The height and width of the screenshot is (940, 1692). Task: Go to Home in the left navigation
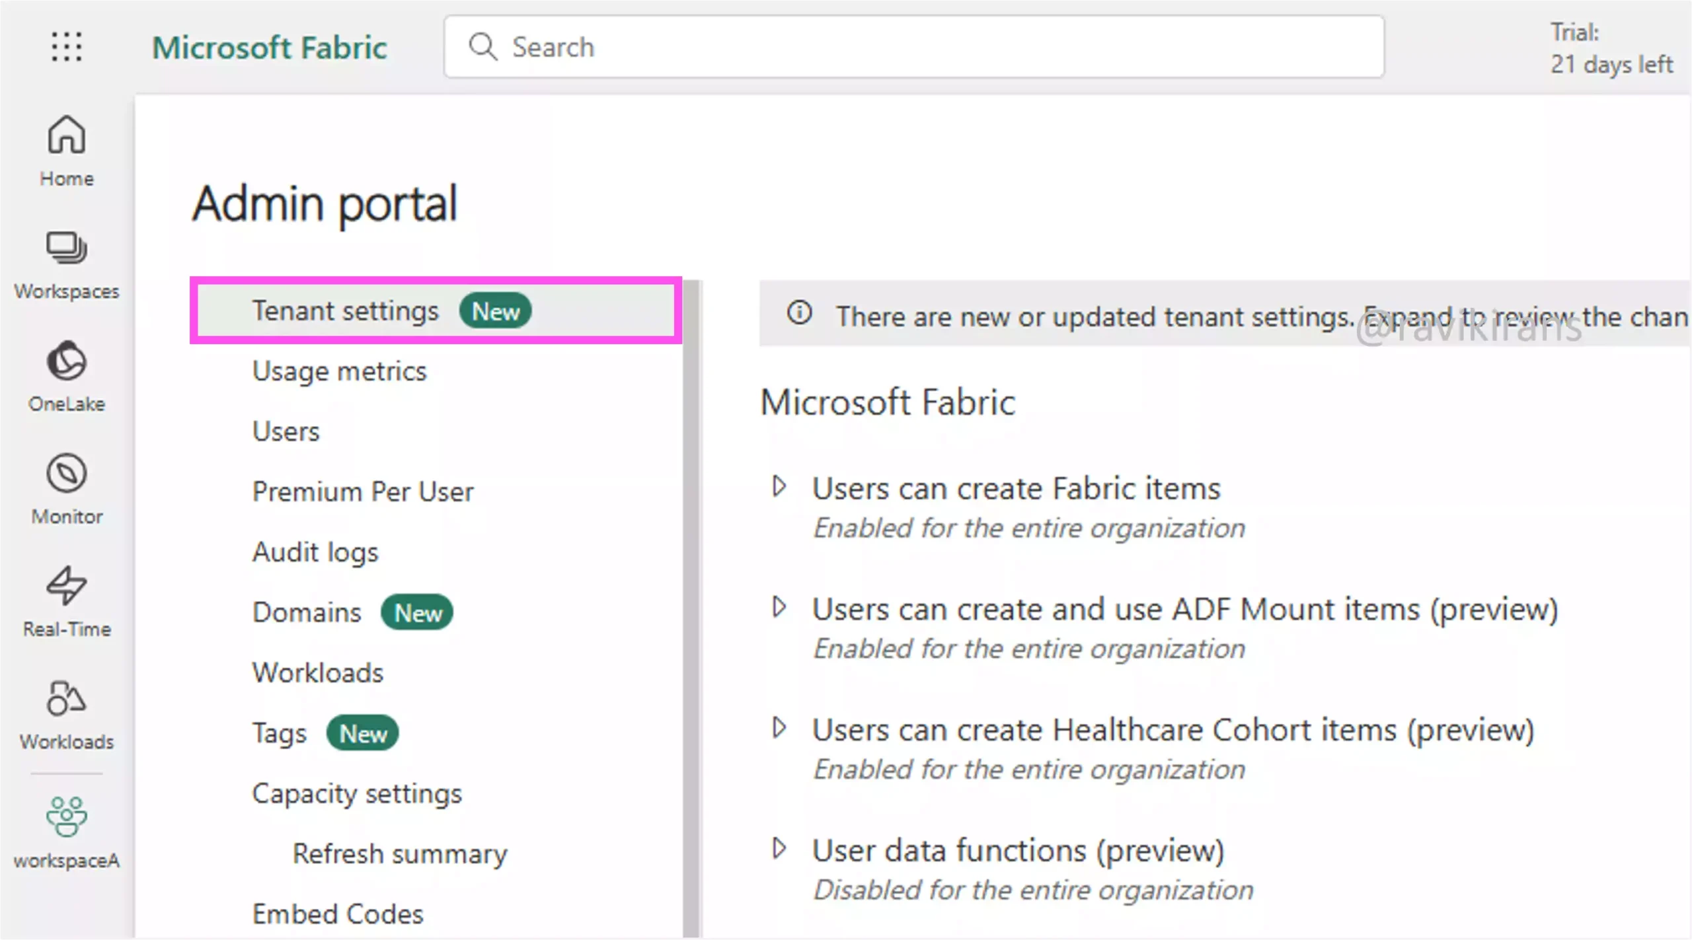click(66, 151)
